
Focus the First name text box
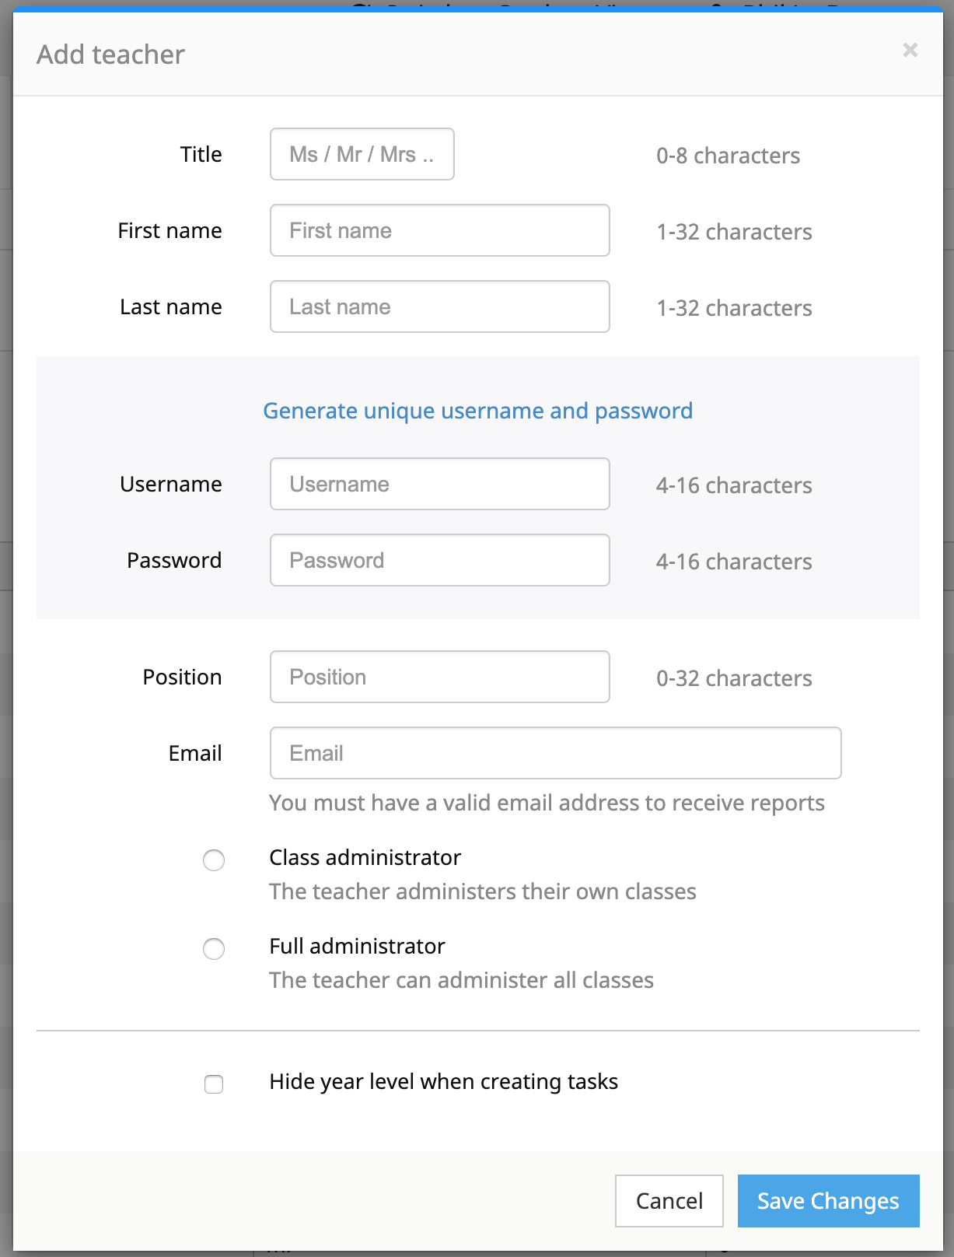pos(439,230)
